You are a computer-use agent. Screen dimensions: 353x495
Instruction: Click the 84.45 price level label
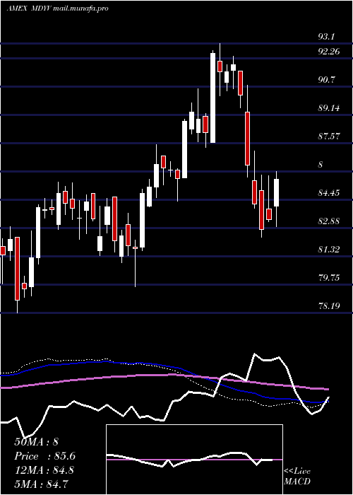pos(329,192)
